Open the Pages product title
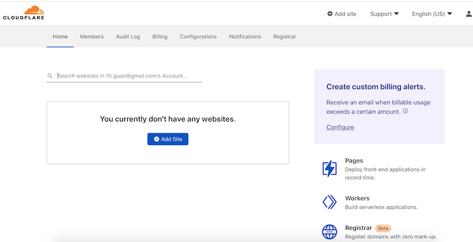Screen dimensions: 473x242 click(x=354, y=161)
